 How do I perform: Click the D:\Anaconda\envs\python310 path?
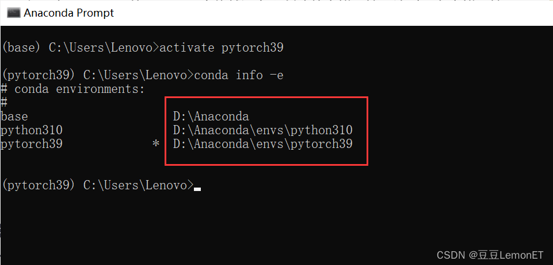[x=263, y=130]
